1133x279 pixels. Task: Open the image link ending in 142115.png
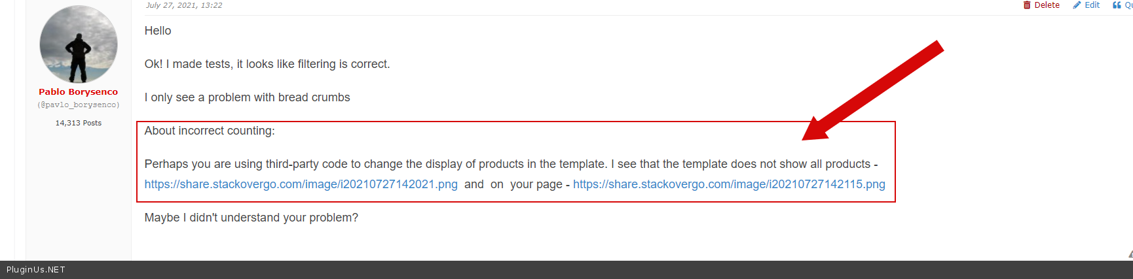point(729,184)
